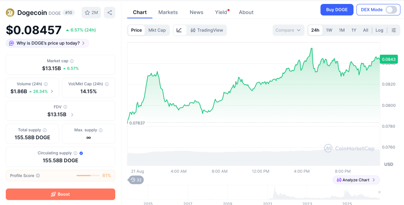Expand Volume (24h) details chevron
Image resolution: width=404 pixels, height=205 pixels.
click(52, 91)
